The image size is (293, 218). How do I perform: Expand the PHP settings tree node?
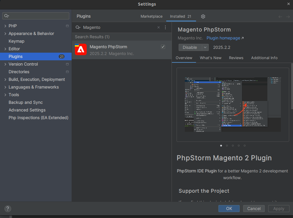click(5, 26)
